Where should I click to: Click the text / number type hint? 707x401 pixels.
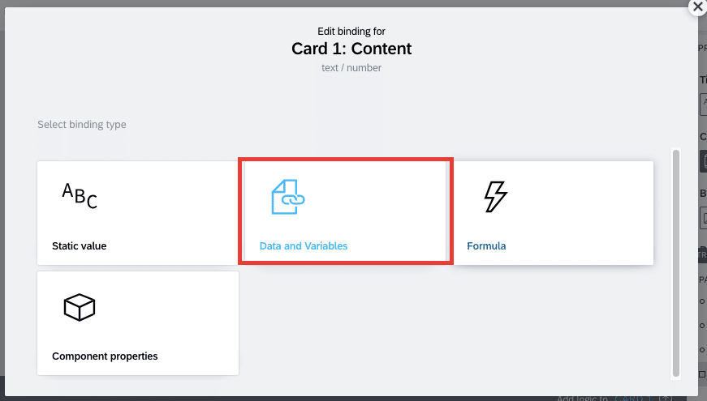pyautogui.click(x=351, y=68)
